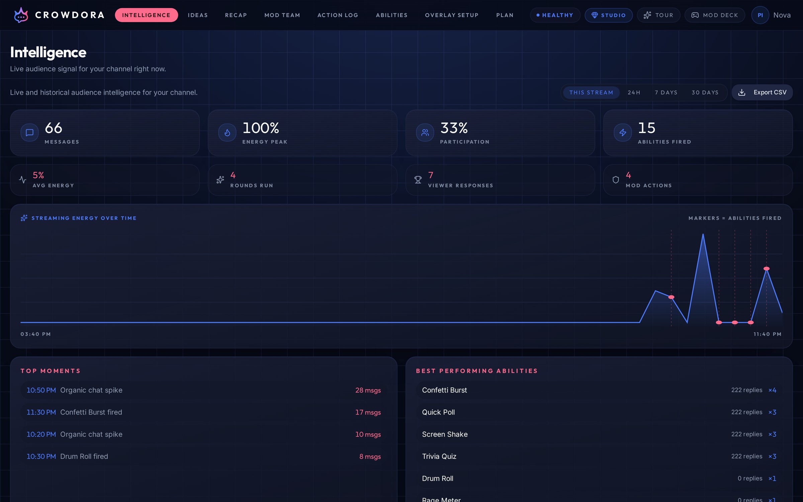Click the 28 msgs count
Viewport: 803px width, 502px height.
368,390
